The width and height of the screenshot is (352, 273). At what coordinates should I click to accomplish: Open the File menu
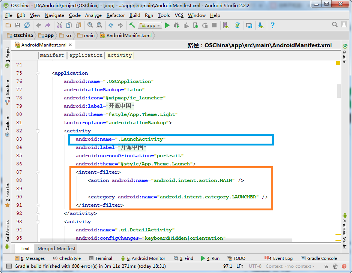click(x=9, y=15)
